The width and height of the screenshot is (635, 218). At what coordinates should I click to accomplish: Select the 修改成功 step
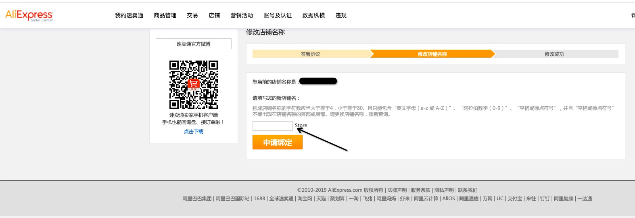coord(554,54)
